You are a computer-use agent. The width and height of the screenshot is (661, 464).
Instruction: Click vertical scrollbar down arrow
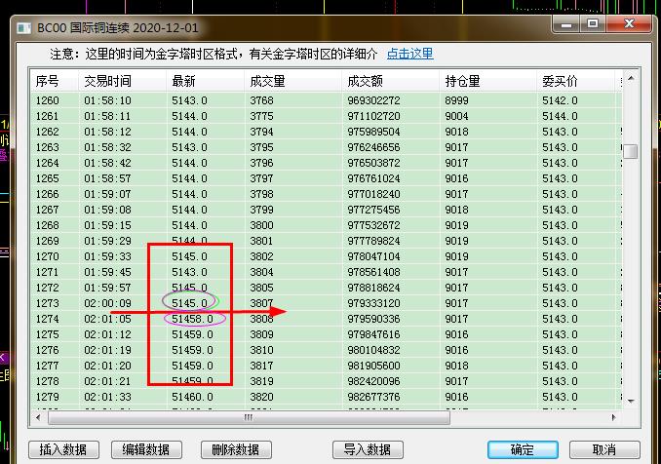click(x=631, y=401)
